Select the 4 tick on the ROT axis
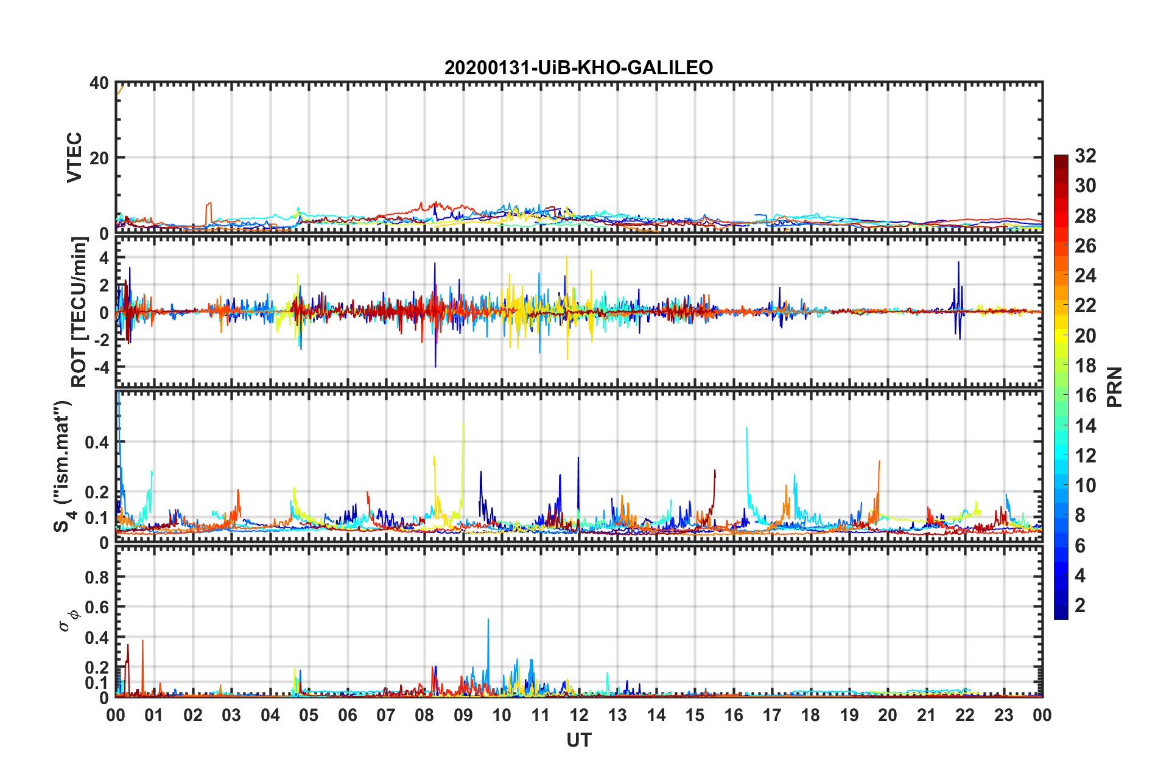 click(104, 258)
